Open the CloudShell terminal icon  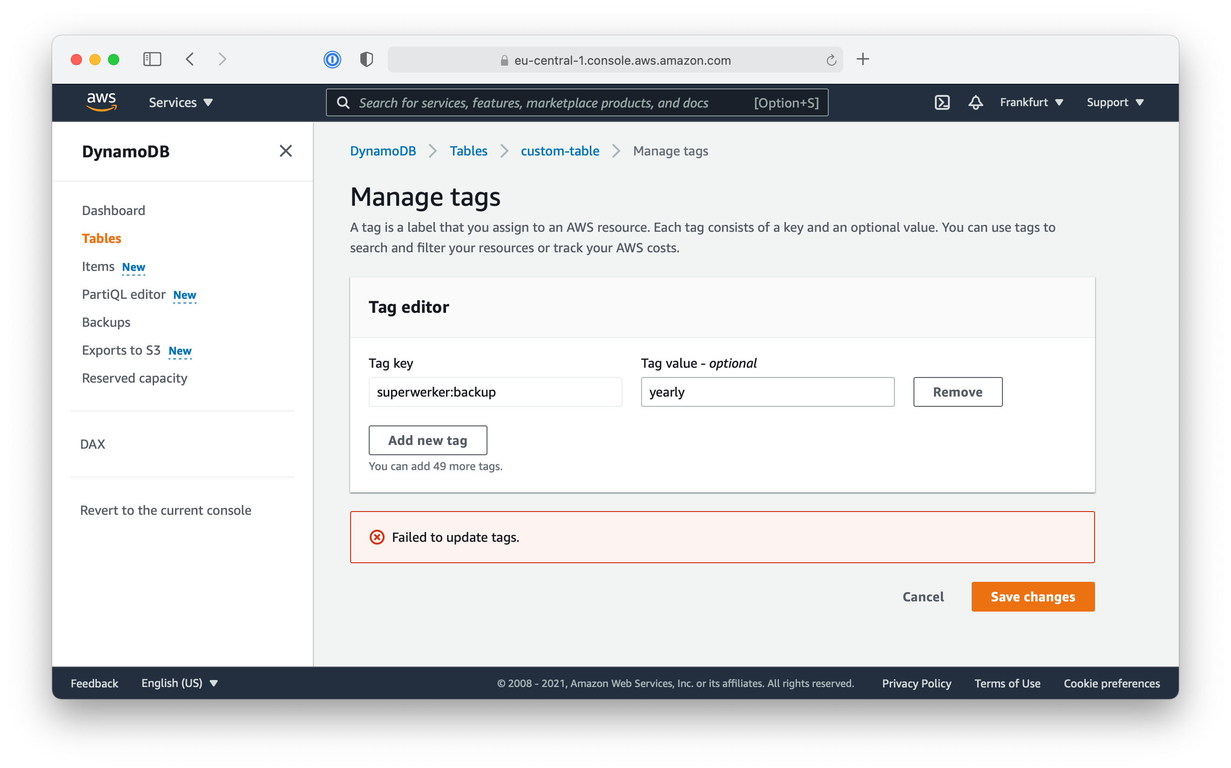pos(942,102)
